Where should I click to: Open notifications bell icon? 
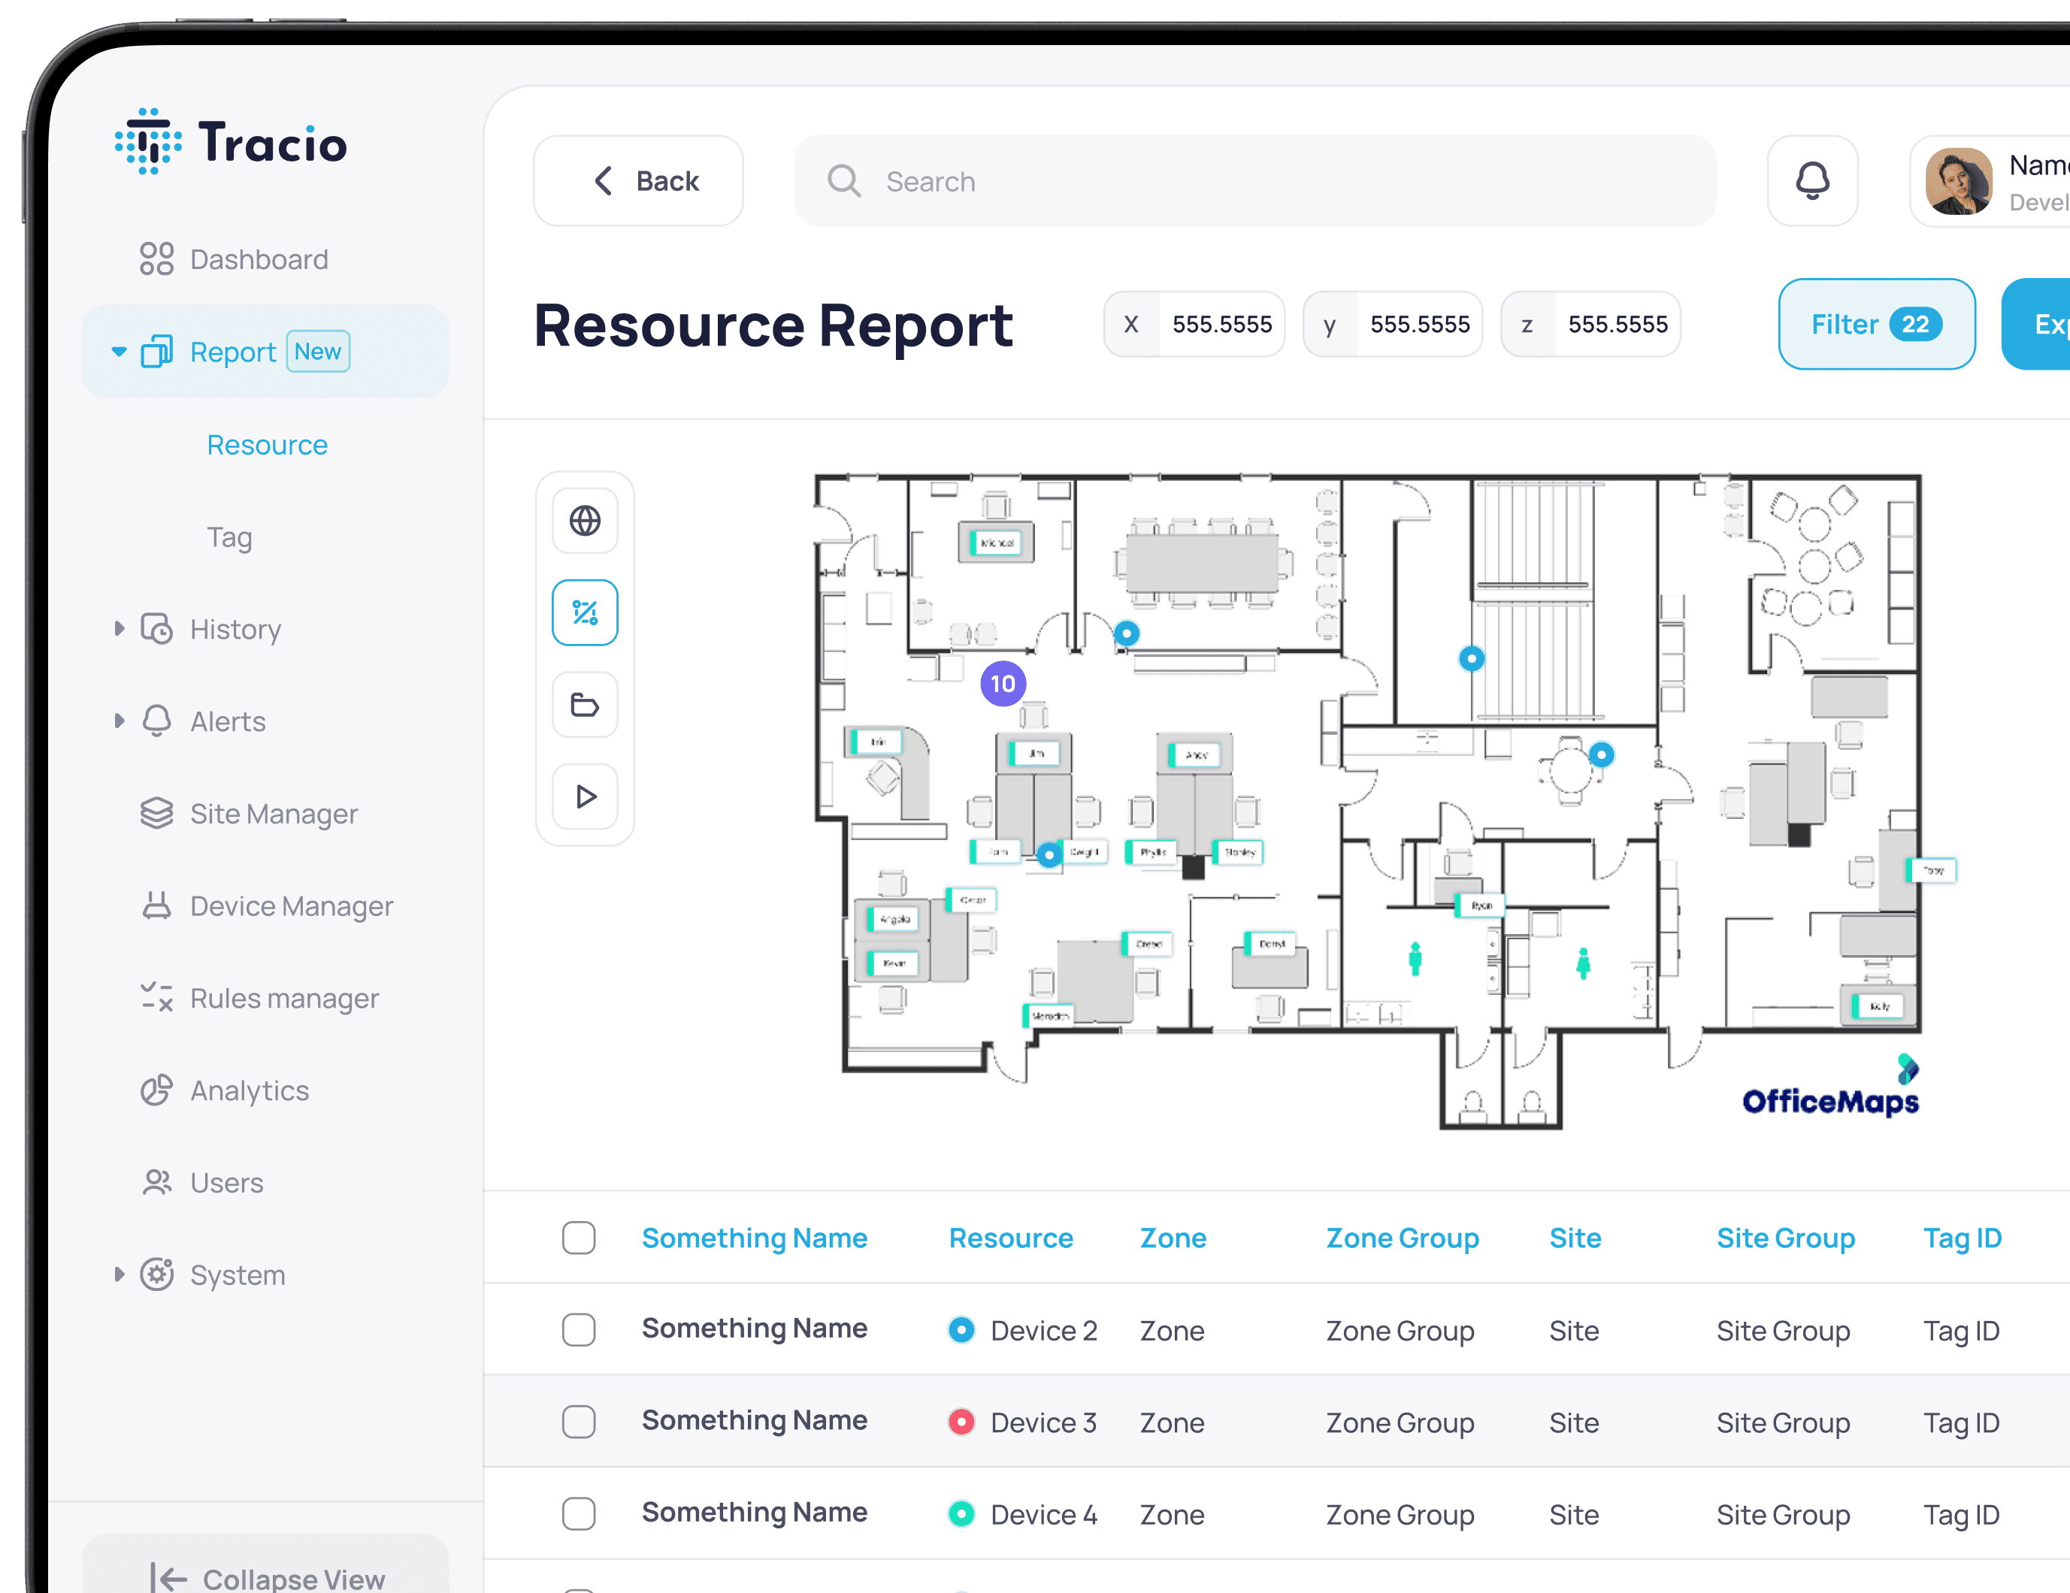(x=1811, y=180)
